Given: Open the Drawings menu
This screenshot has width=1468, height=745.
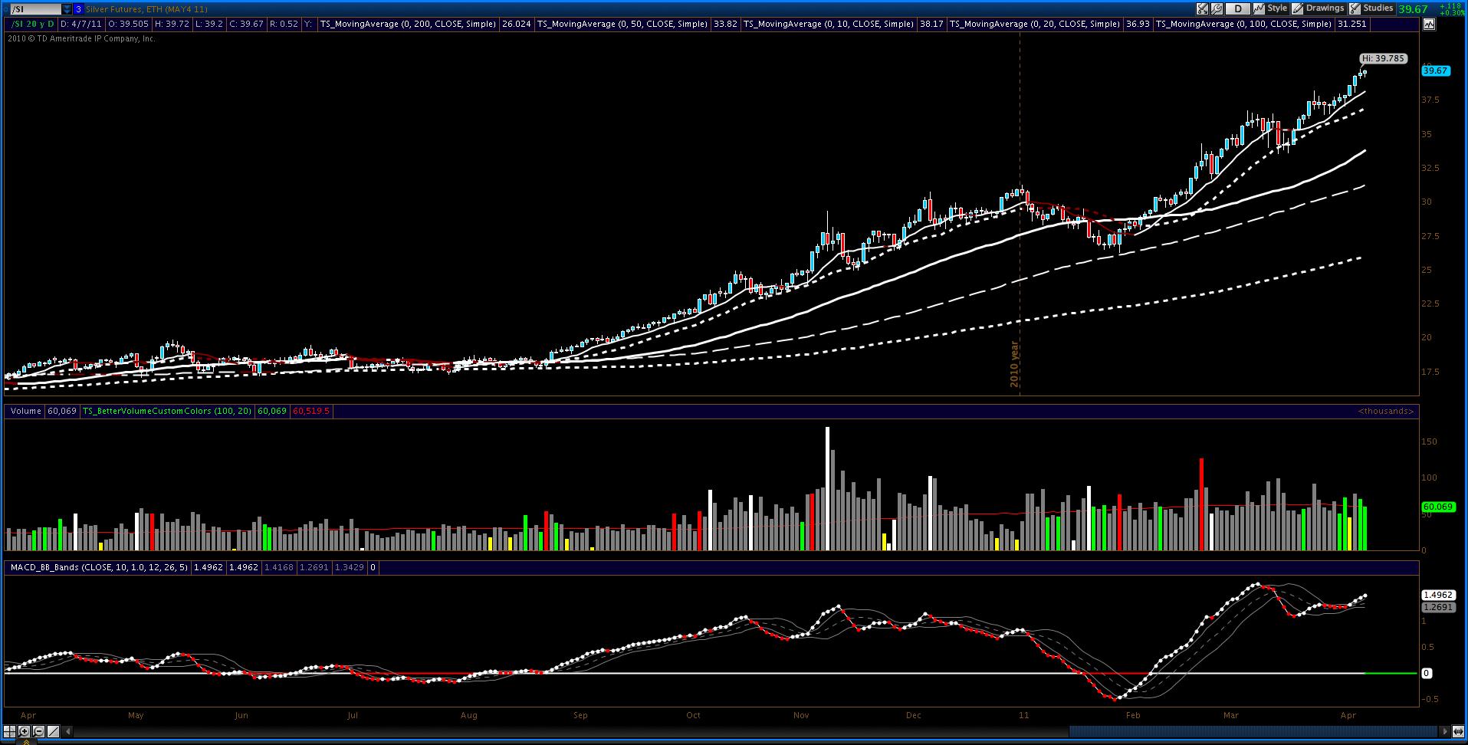Looking at the screenshot, I should point(1325,8).
